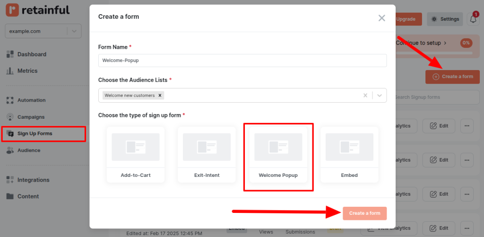Image resolution: width=484 pixels, height=237 pixels.
Task: Click the page's Create a form button
Action: click(x=452, y=77)
